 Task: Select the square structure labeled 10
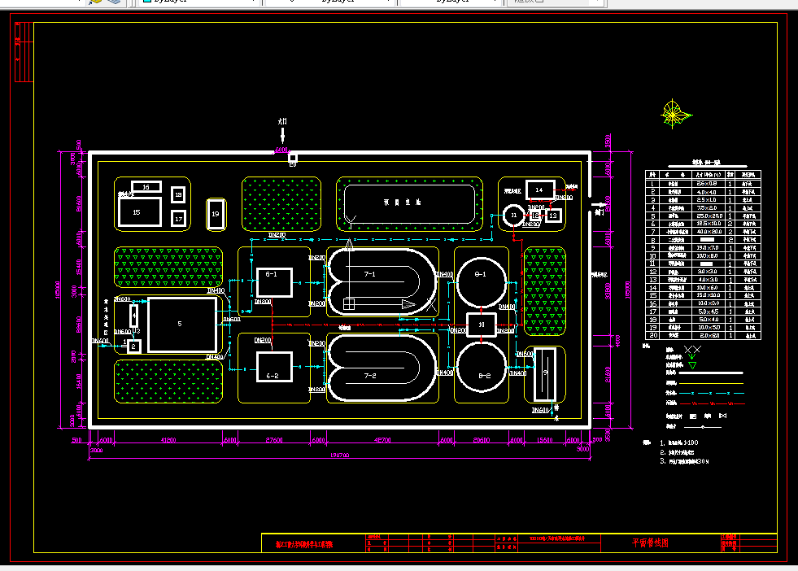pos(482,325)
